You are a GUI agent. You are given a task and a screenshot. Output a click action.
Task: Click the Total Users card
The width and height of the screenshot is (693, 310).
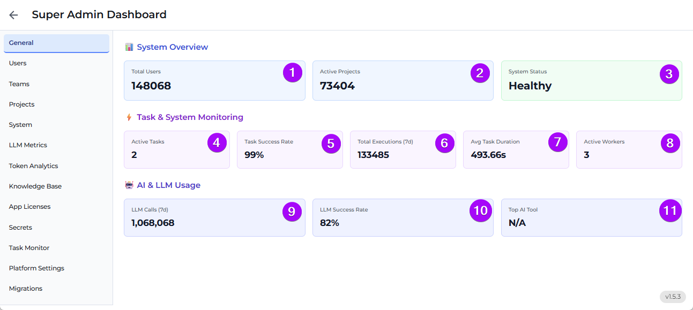pyautogui.click(x=214, y=81)
